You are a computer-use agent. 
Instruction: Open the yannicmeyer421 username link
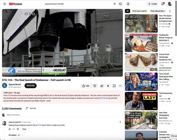[15, 122]
